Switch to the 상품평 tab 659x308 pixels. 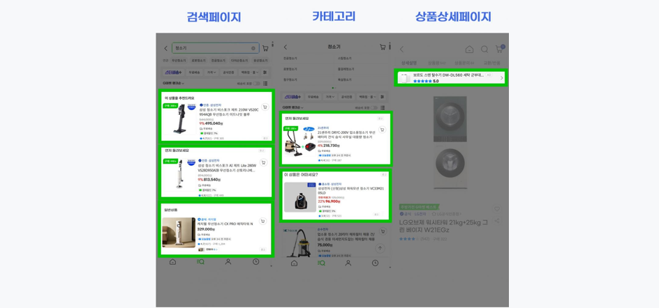tap(437, 63)
